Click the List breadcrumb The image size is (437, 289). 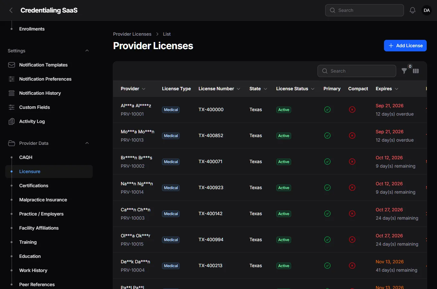(167, 34)
